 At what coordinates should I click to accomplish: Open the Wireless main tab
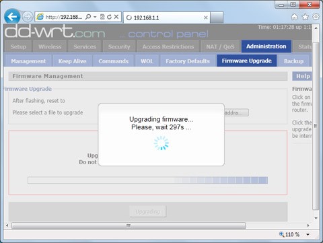pyautogui.click(x=50, y=46)
